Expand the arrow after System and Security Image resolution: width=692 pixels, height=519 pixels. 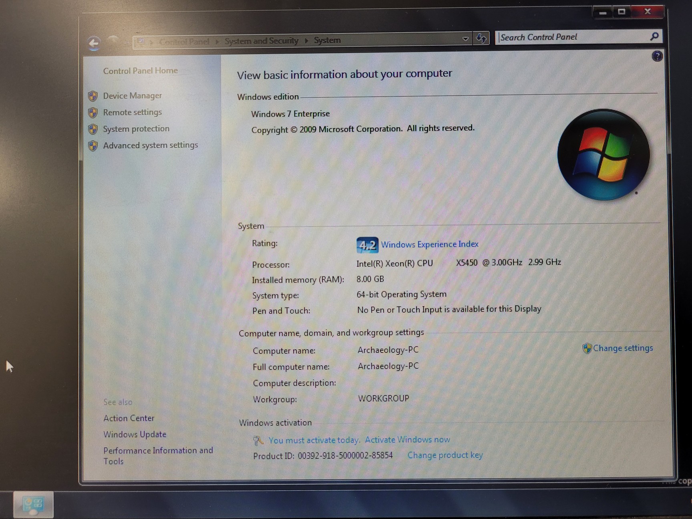click(x=306, y=40)
